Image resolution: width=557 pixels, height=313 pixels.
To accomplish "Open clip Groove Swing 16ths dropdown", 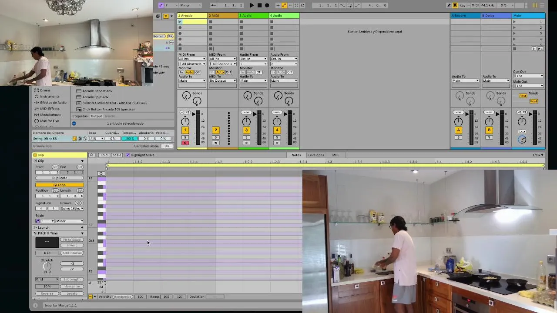I will tap(72, 209).
